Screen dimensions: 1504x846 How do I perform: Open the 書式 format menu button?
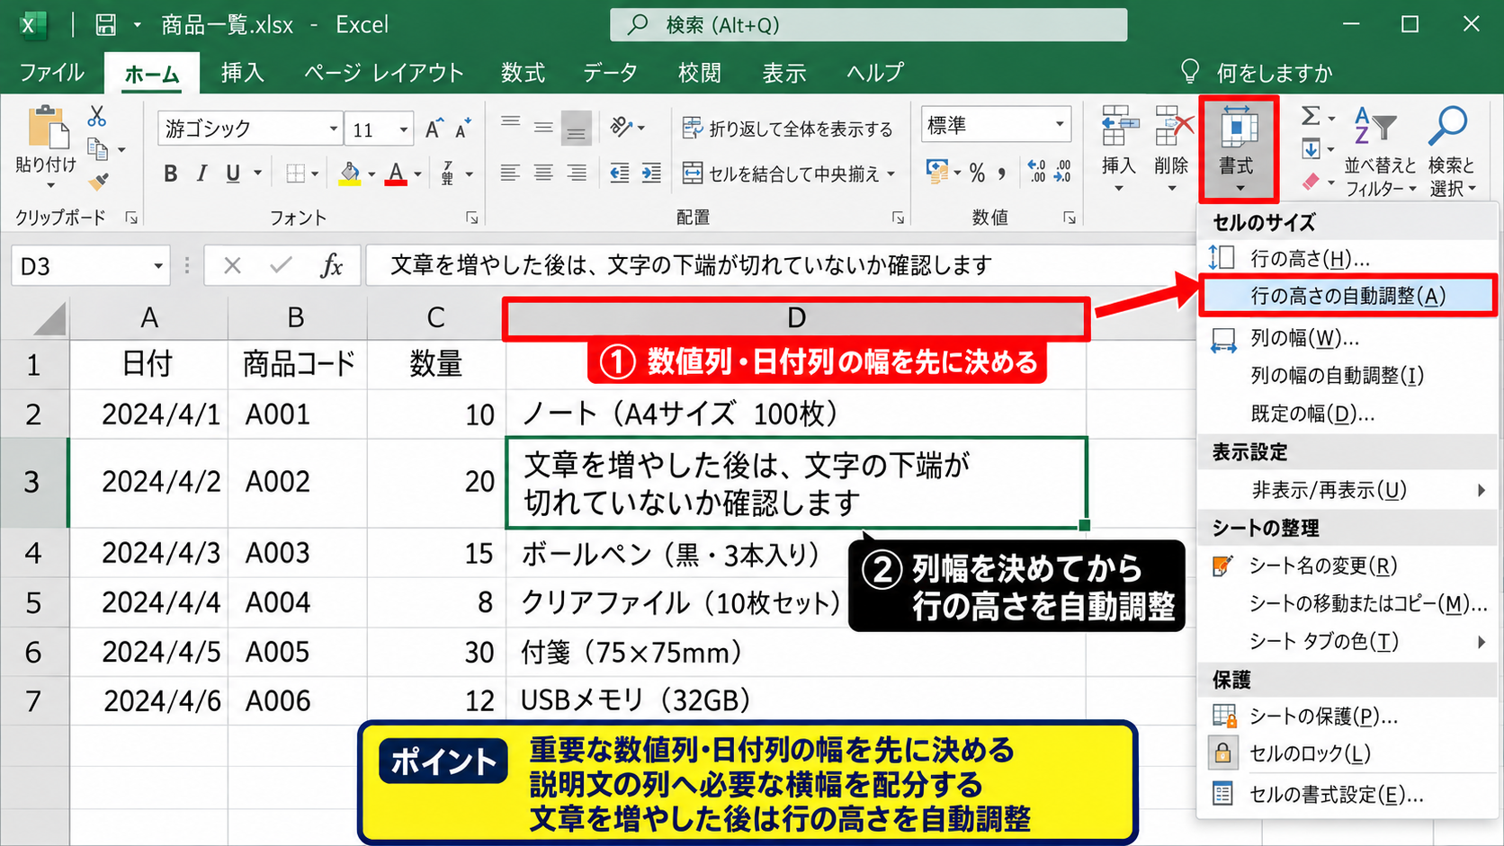[1238, 148]
